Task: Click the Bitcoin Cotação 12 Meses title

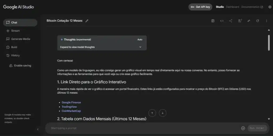Action: 65,21
